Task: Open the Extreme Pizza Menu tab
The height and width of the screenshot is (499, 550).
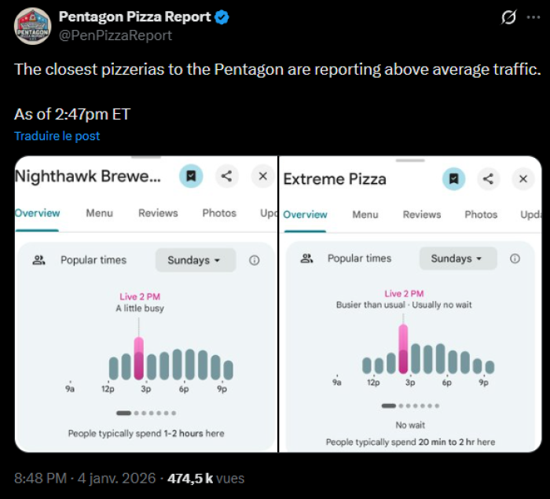Action: (365, 215)
